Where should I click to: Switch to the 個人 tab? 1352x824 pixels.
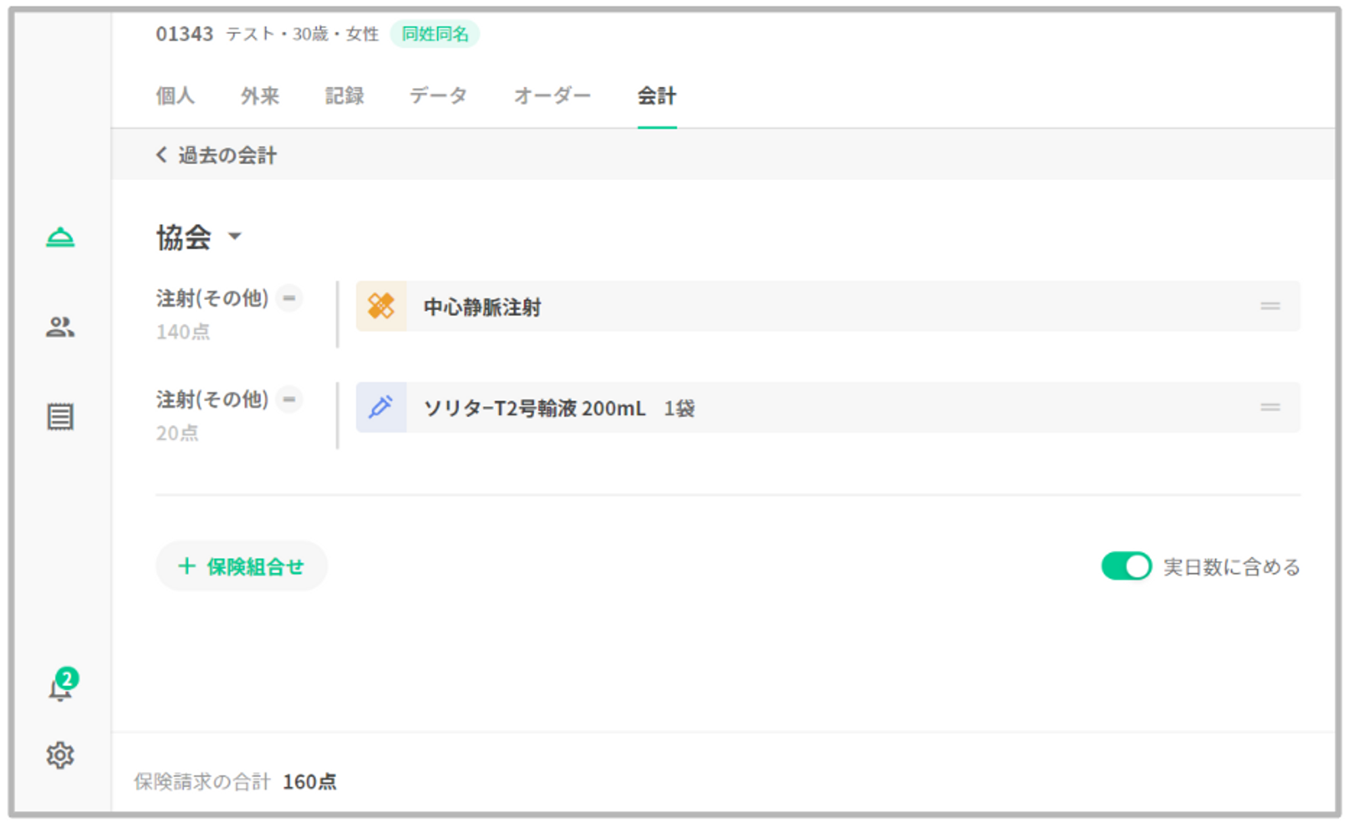click(175, 96)
